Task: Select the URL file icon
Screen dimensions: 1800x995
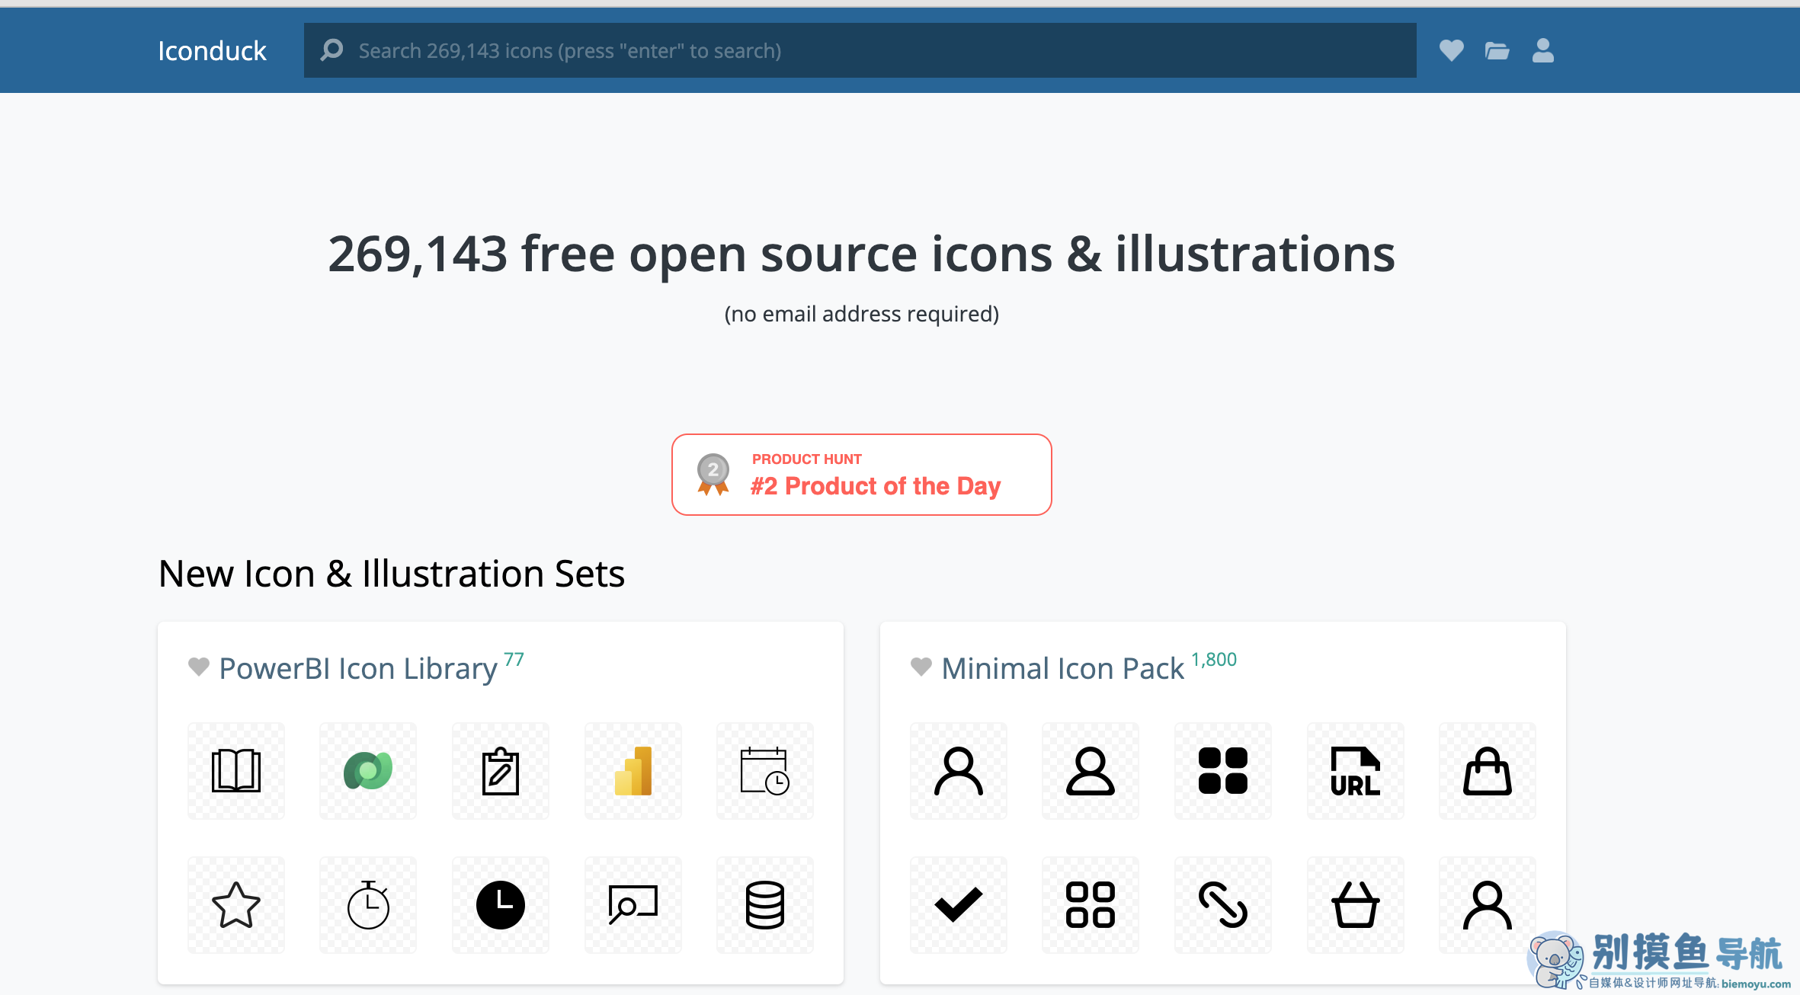Action: [x=1354, y=771]
